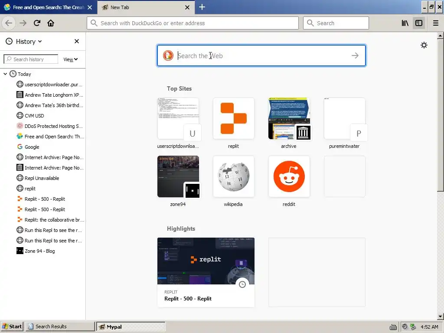Click the Top Sites section header
The height and width of the screenshot is (333, 444).
point(179,88)
